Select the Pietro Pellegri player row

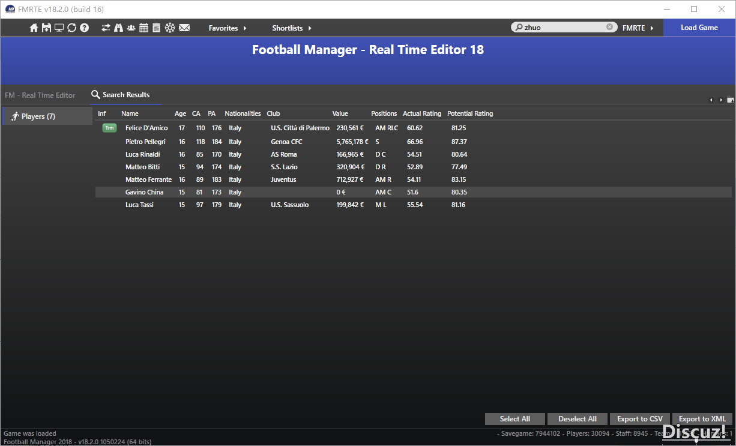414,142
